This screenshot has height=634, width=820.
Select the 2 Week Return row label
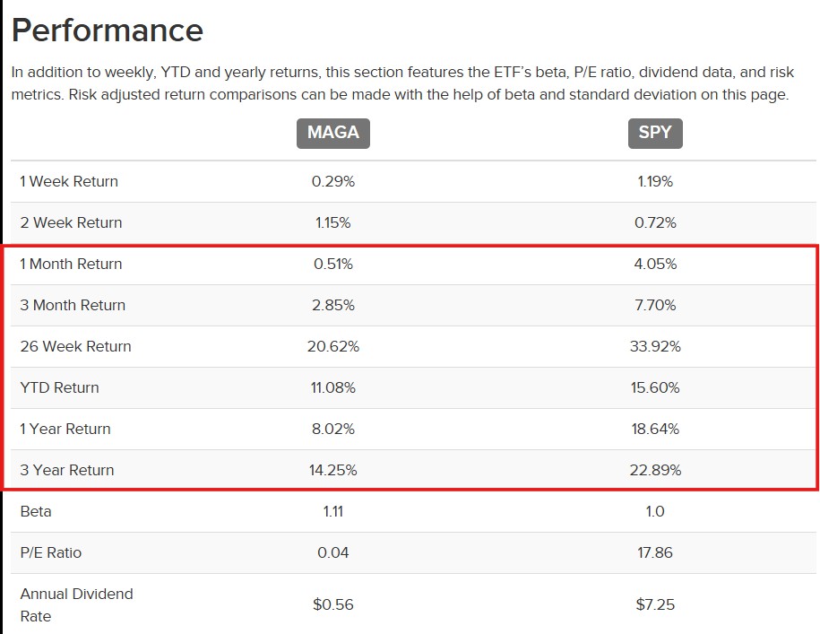coord(71,222)
